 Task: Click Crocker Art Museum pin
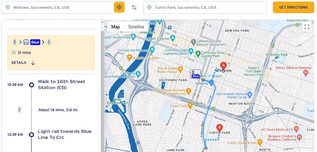(x=152, y=50)
